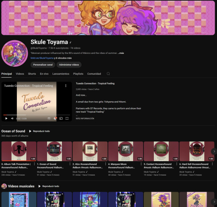The height and width of the screenshot is (207, 217).
Task: Click the channel banner artwork
Action: [x=108, y=18]
